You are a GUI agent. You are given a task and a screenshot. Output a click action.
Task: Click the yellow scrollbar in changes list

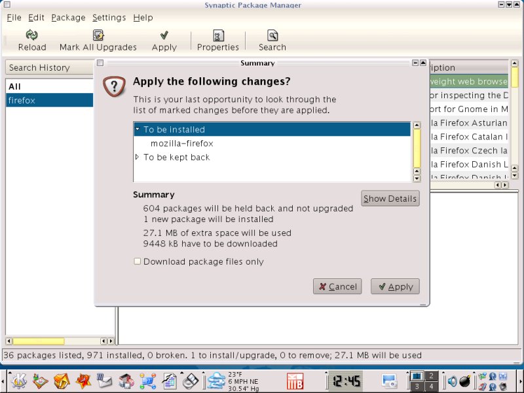tap(417, 149)
